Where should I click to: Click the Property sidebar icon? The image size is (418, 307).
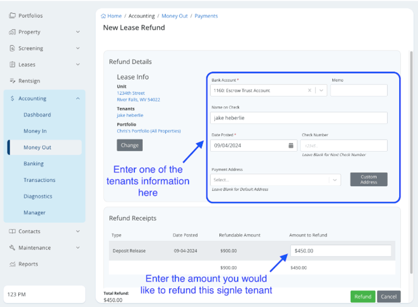point(12,32)
